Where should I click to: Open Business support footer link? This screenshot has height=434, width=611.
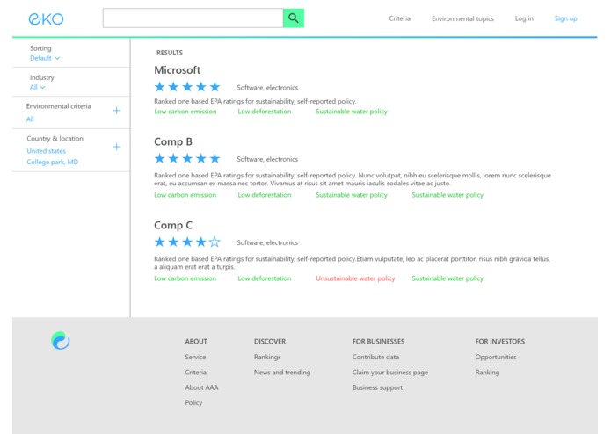pyautogui.click(x=377, y=387)
